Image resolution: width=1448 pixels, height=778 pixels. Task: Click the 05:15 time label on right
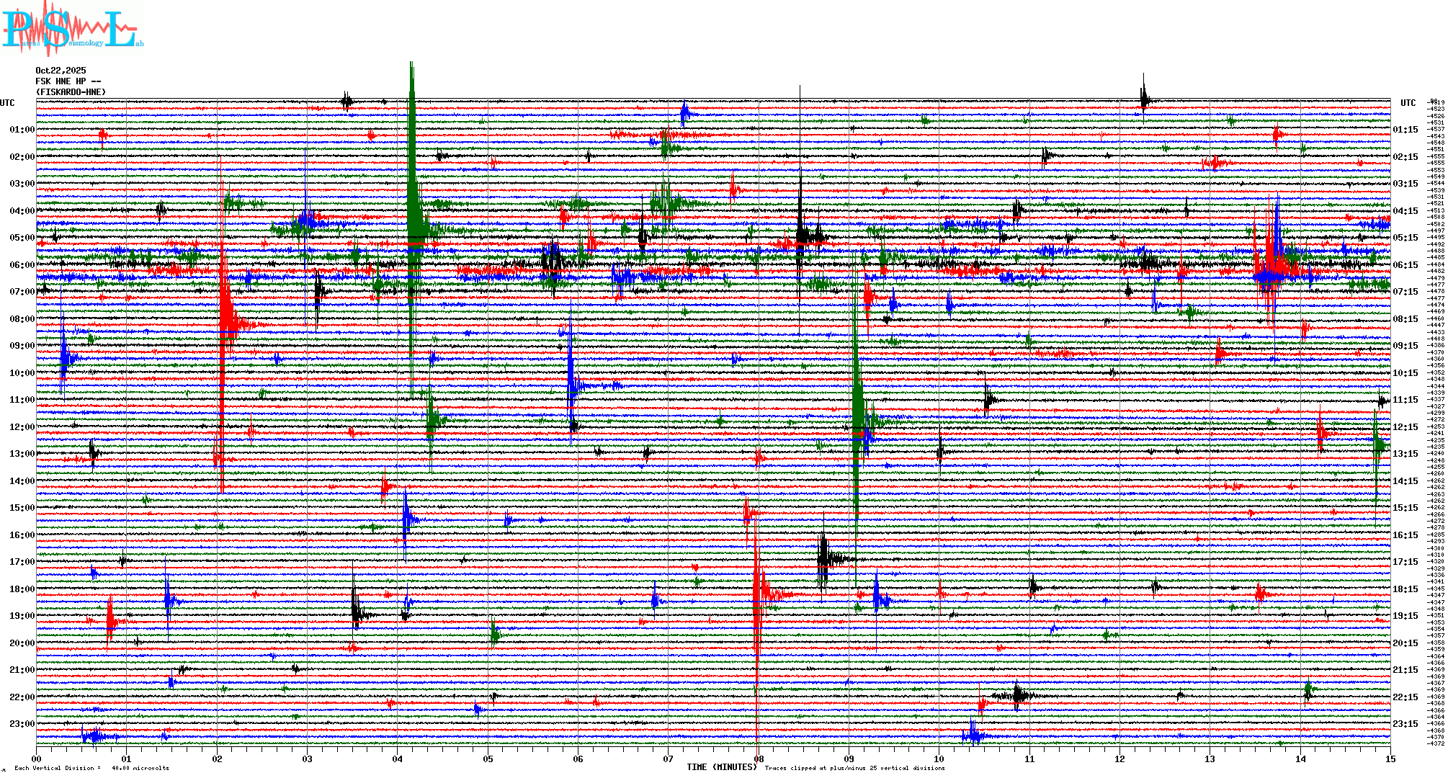1405,238
